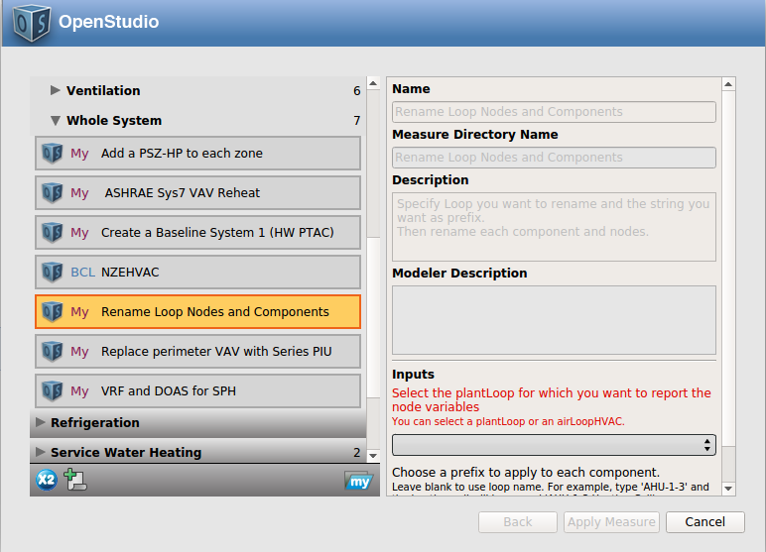
Task: Collapse the Whole System category
Action: click(x=56, y=121)
